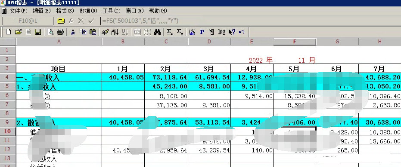Screen dimensions: 401x167
Task: Open Find with the binoculars icon
Action: pos(157,32)
